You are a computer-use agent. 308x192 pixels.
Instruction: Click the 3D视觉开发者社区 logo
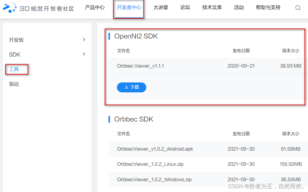click(38, 8)
